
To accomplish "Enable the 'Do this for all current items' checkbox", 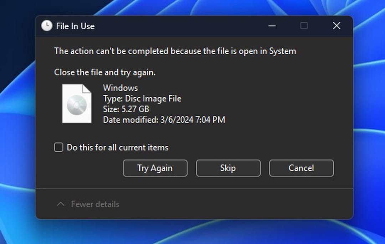I will [x=58, y=147].
